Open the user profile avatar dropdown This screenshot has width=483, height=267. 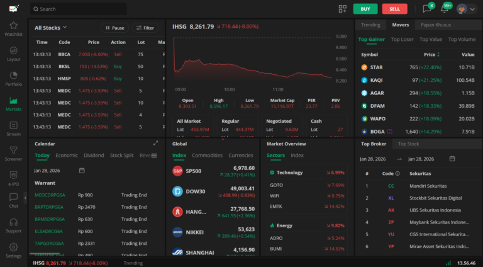coord(466,9)
